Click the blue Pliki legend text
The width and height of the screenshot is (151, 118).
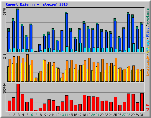[148, 32]
